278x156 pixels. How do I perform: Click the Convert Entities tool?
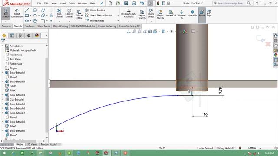coord(69,13)
